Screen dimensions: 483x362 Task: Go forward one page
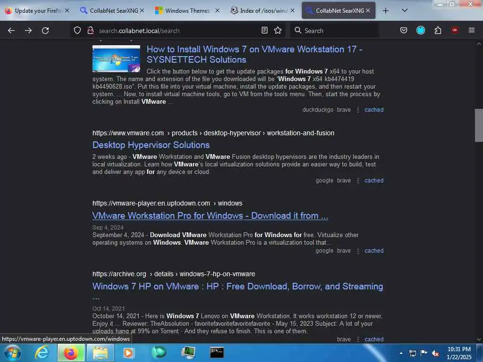28,31
